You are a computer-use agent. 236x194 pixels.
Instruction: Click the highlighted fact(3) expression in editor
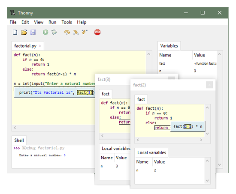click(85, 93)
